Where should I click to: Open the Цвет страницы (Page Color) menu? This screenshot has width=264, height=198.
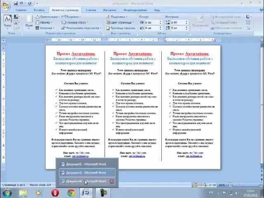click(120, 22)
